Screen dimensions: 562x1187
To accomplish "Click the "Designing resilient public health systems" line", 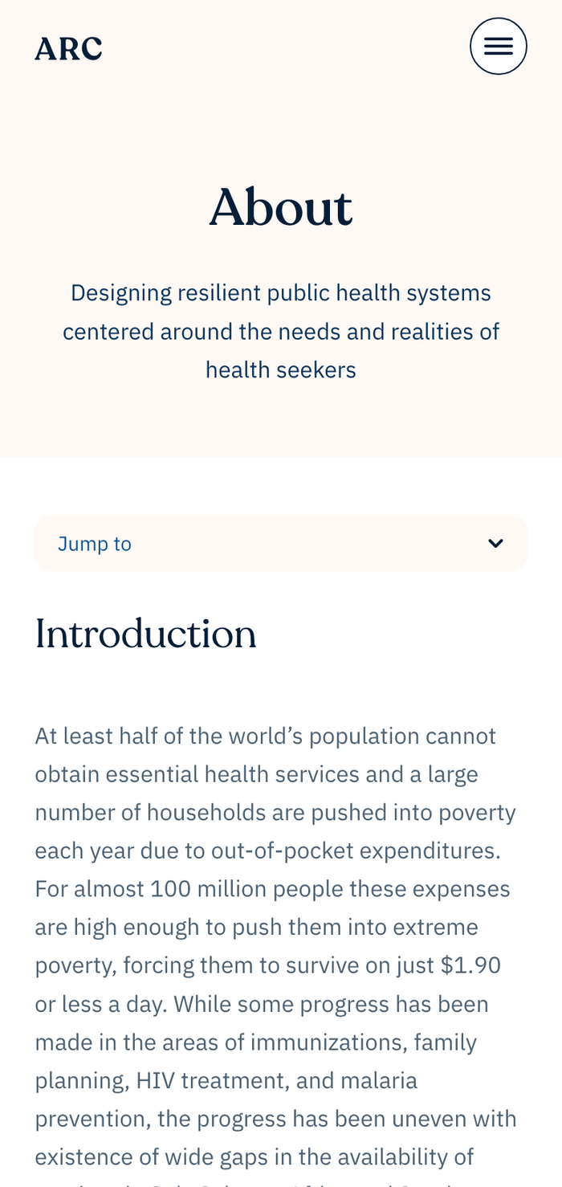I will click(x=281, y=292).
